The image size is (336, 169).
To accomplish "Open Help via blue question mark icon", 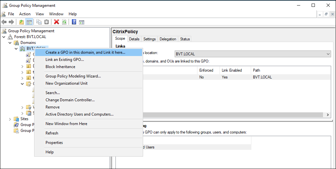I will pos(74,22).
